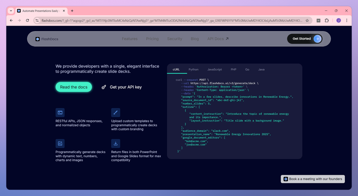
Task: Click the key icon beside Get your API key
Action: [x=104, y=87]
